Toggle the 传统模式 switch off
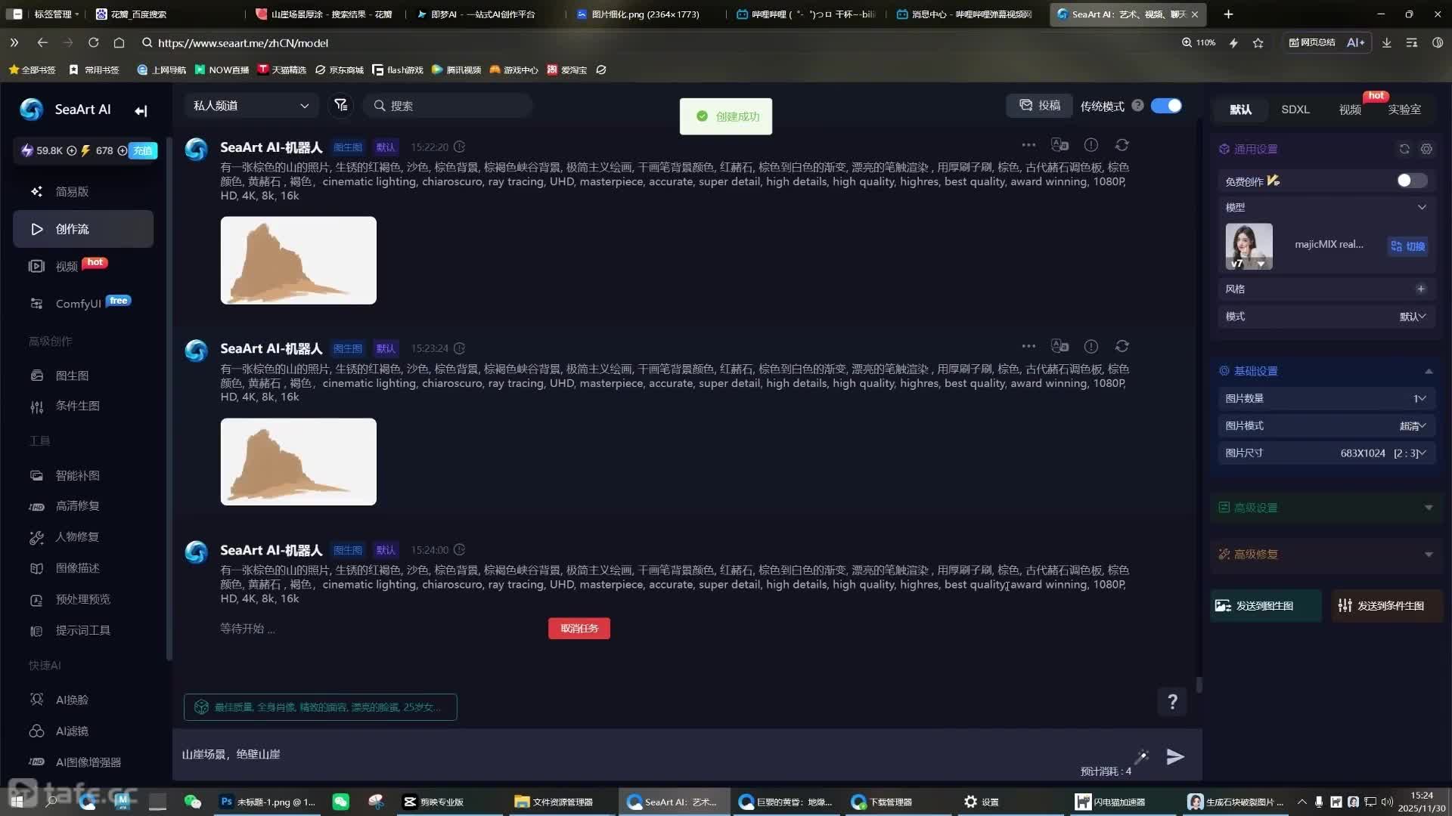 1165,106
